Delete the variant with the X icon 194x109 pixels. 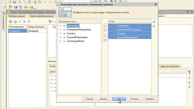[x=20, y=21]
